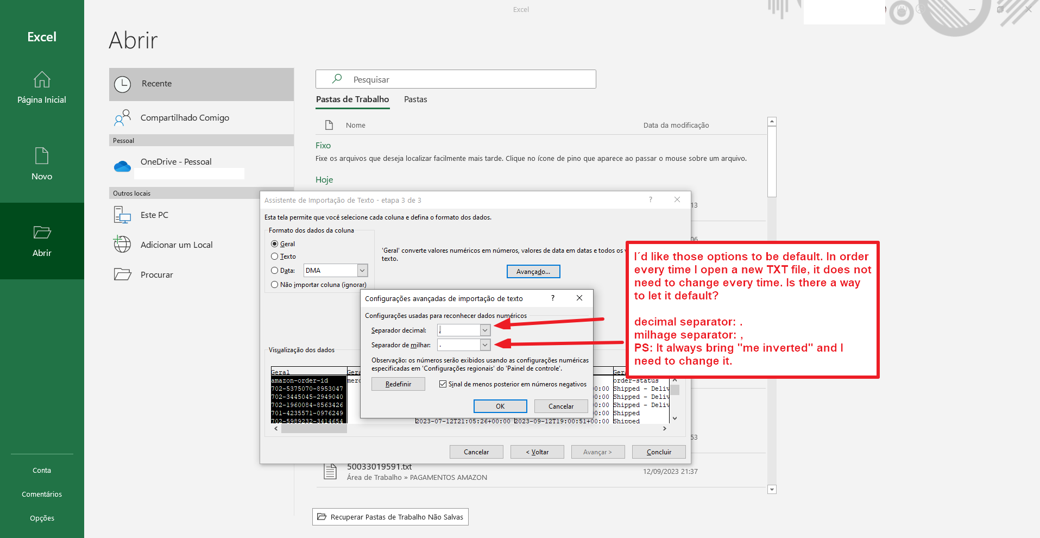The image size is (1040, 538).
Task: Expand the DMA date format dropdown
Action: pyautogui.click(x=362, y=270)
